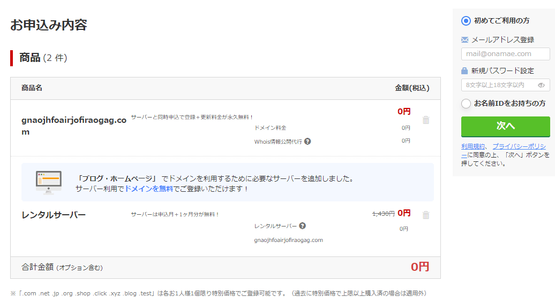Click the ドメイン料金 label
The image size is (555, 297).
[270, 128]
